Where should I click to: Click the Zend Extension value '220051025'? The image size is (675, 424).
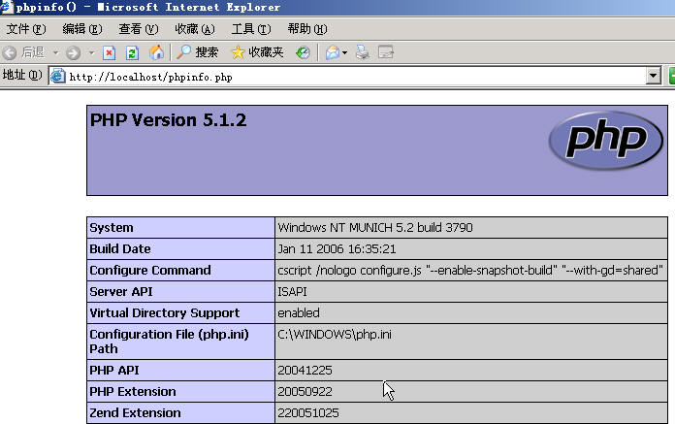pyautogui.click(x=308, y=412)
